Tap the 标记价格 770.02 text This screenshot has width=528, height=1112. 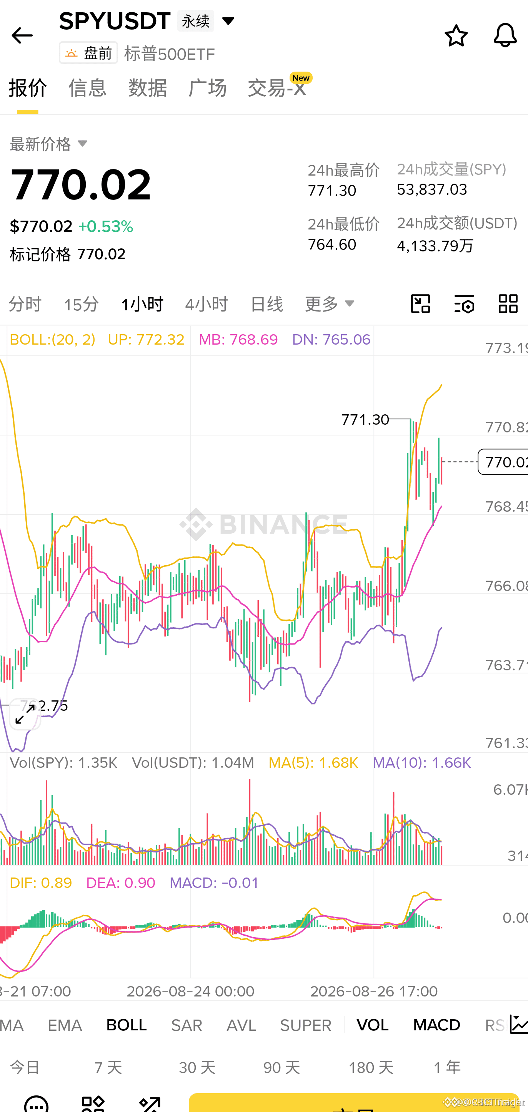tap(68, 254)
